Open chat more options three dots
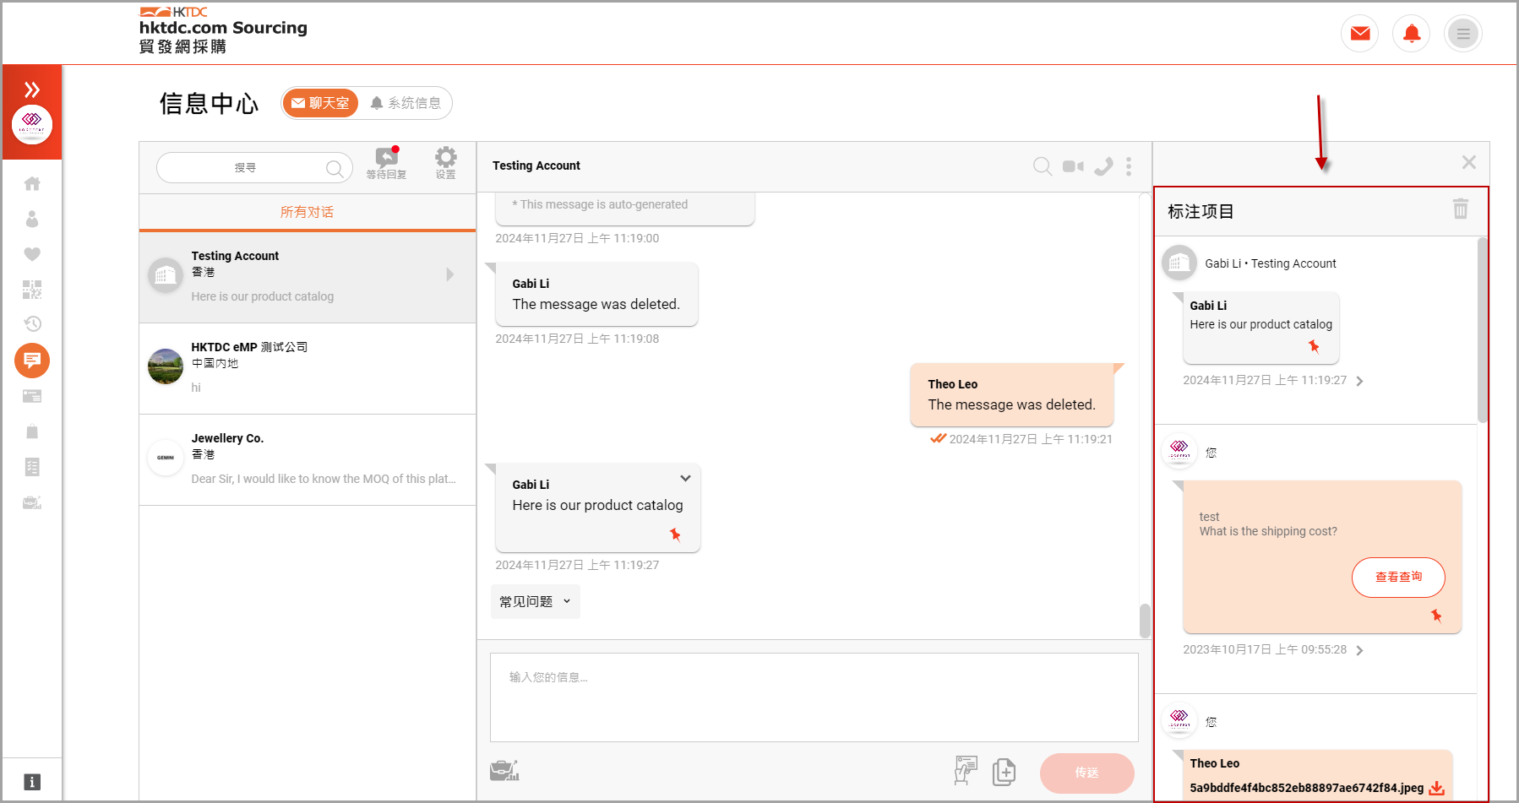 (x=1129, y=166)
